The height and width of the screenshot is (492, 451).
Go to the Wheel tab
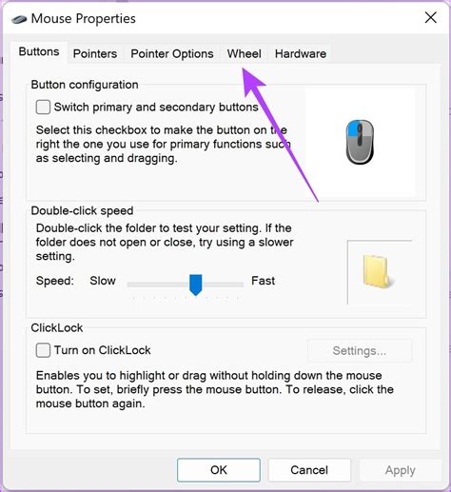pos(244,53)
